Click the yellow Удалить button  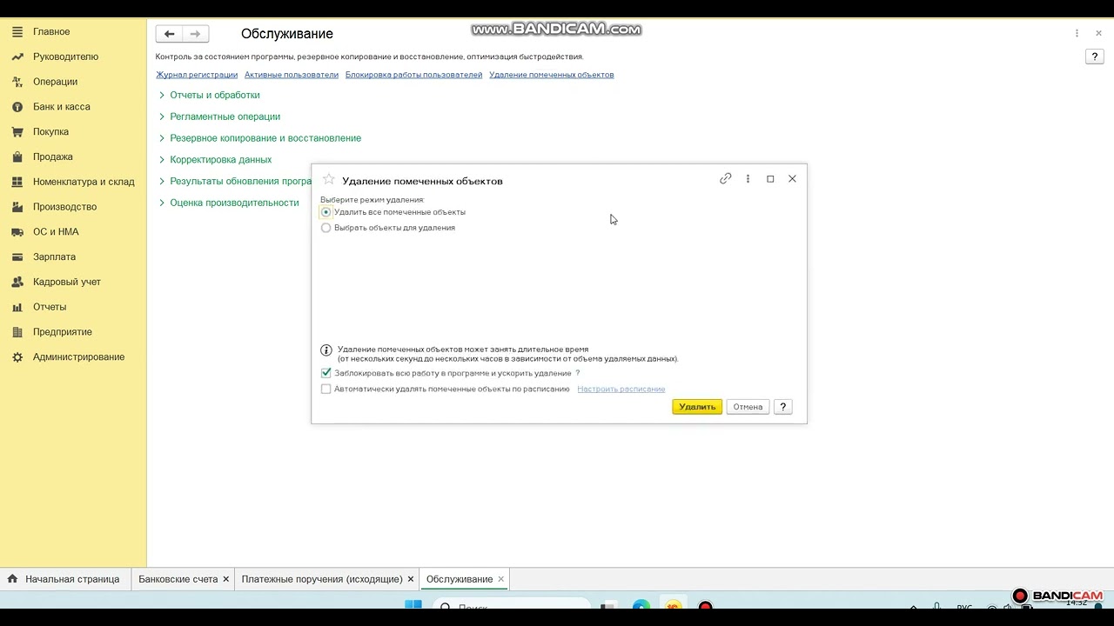pyautogui.click(x=697, y=407)
